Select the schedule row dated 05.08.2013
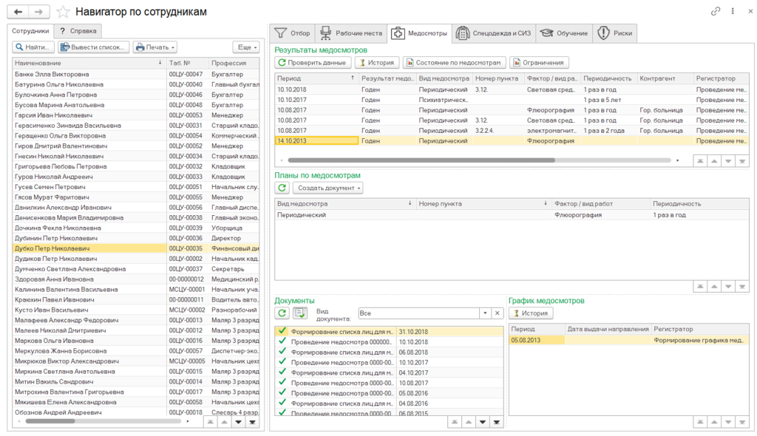This screenshot has height=436, width=757. 629,341
